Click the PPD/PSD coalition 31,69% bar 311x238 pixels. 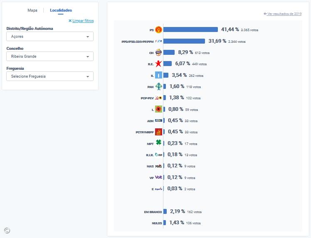(x=184, y=41)
